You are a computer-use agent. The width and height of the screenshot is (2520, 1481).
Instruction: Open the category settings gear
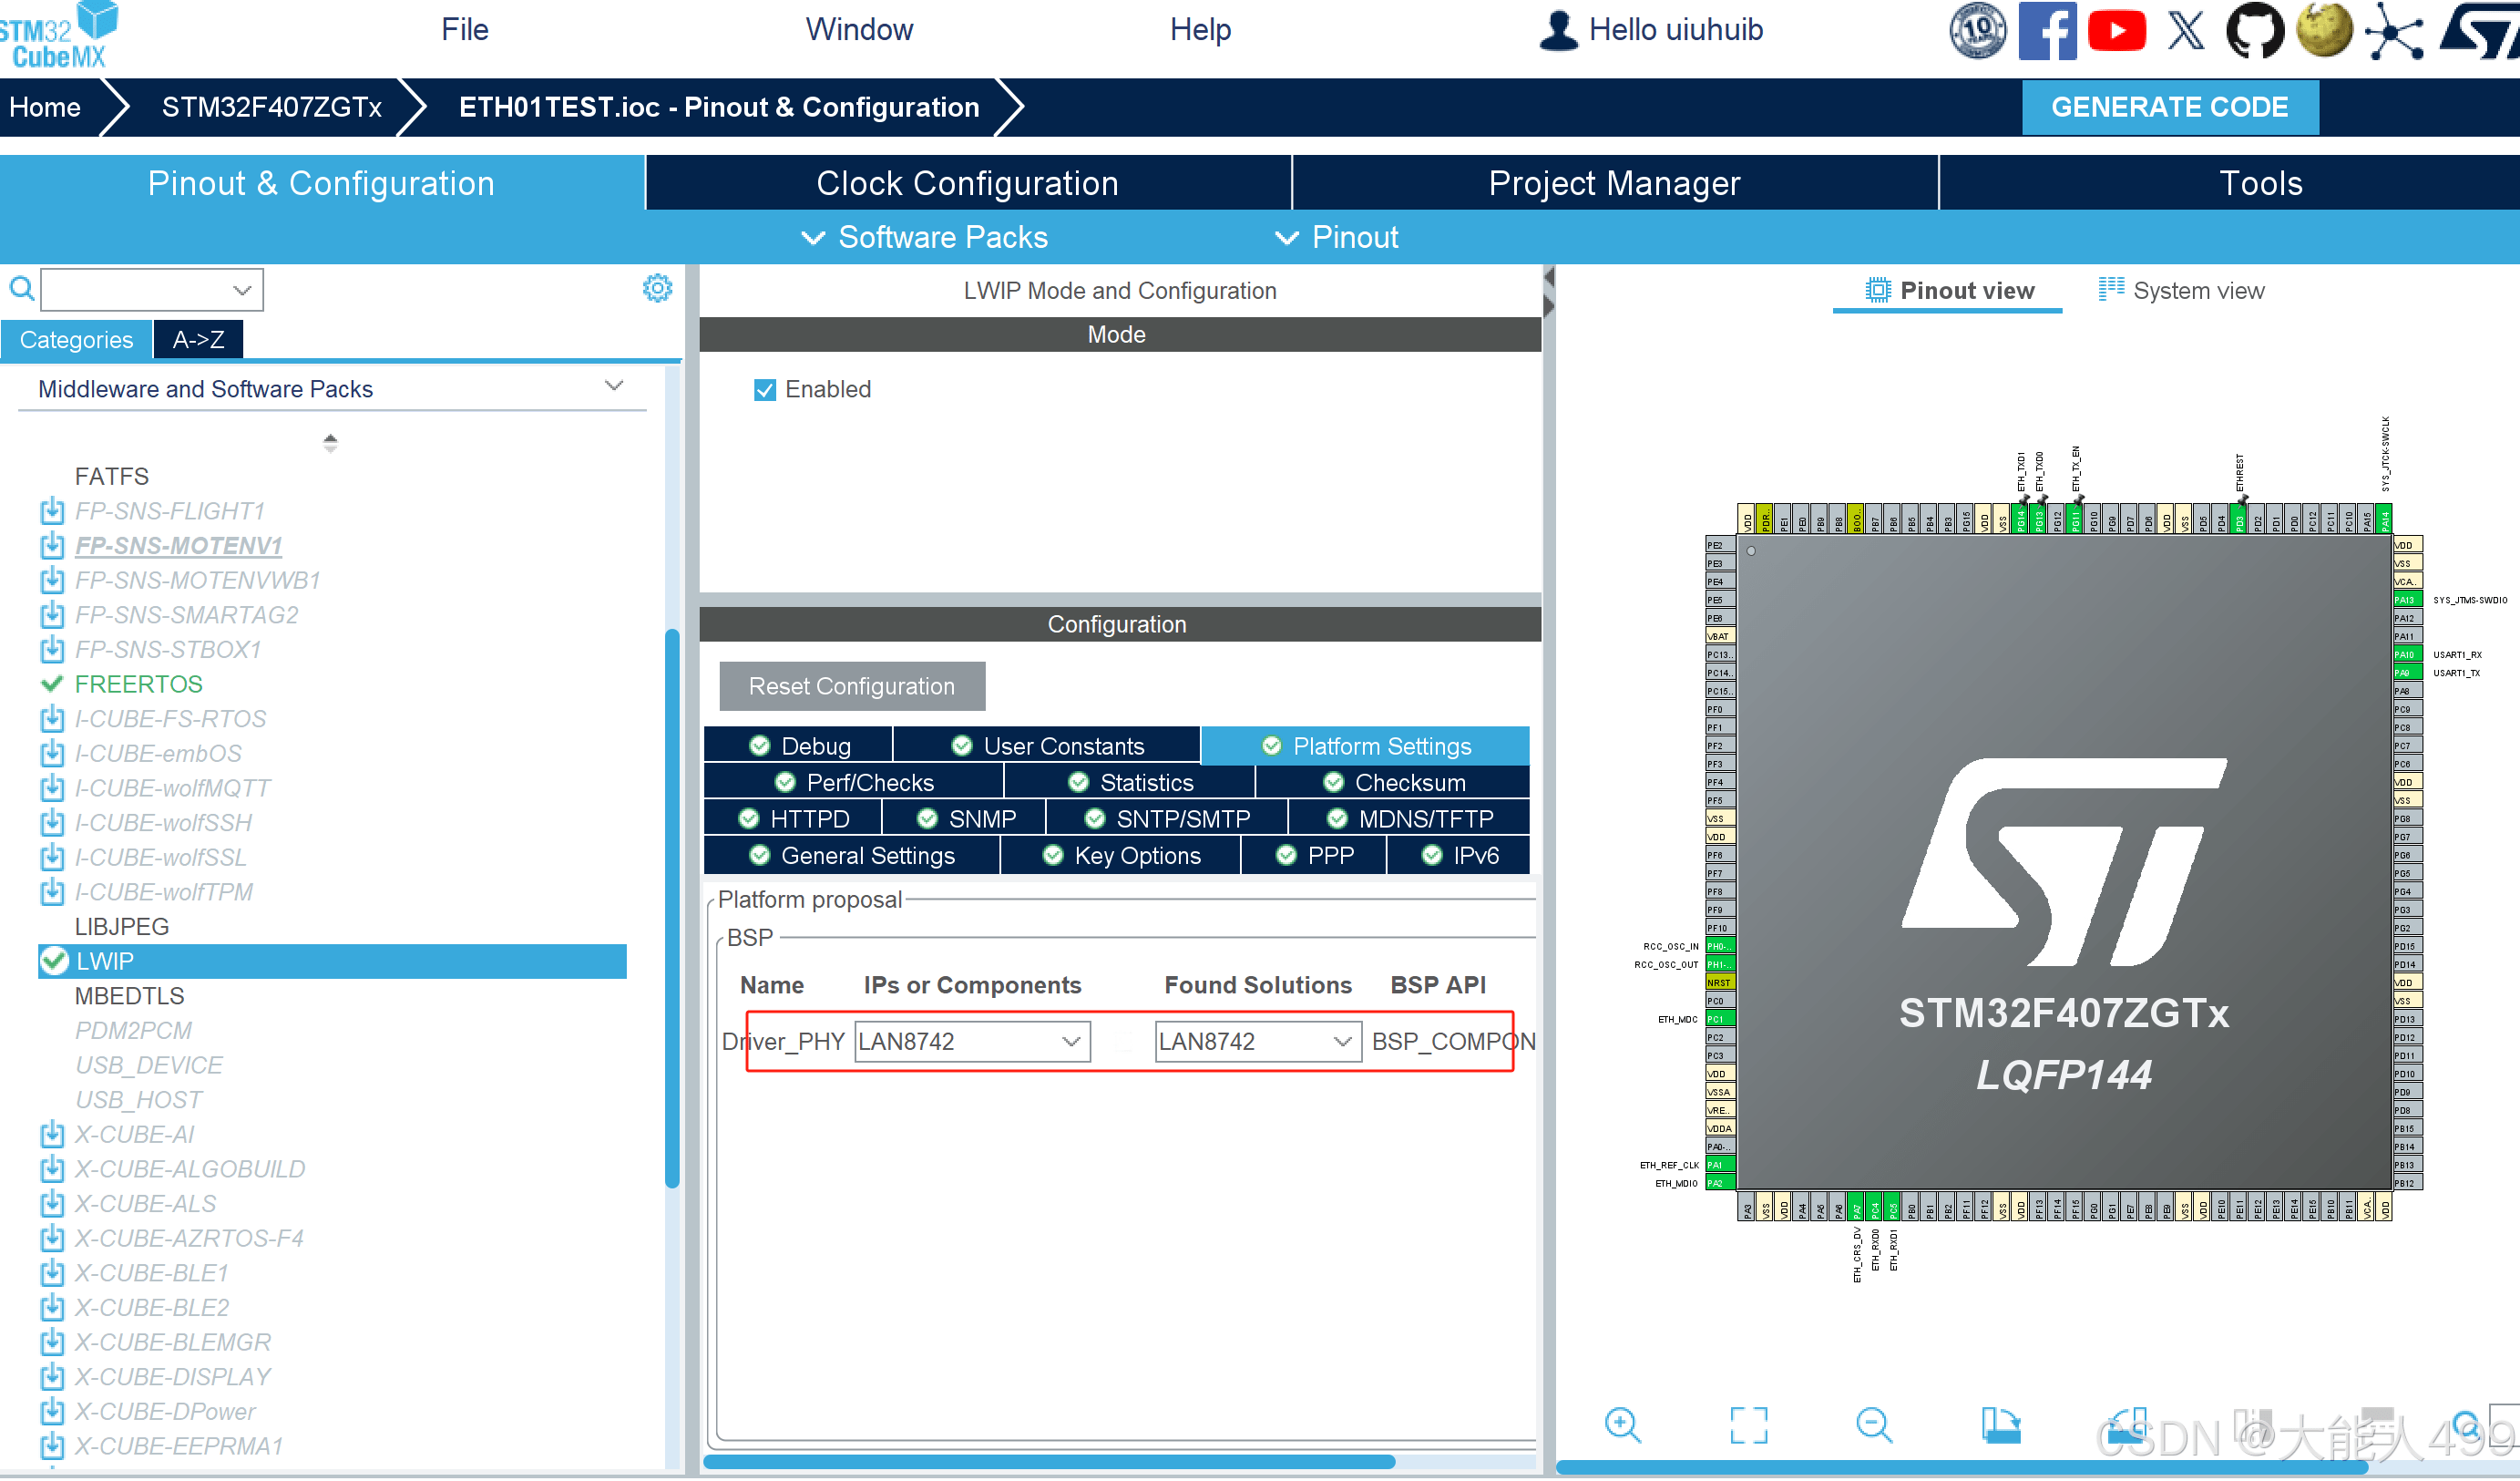point(657,289)
